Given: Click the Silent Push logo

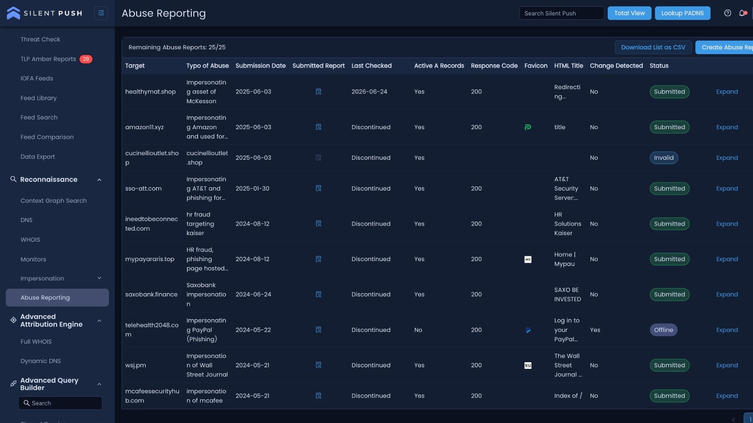Looking at the screenshot, I should coord(45,13).
